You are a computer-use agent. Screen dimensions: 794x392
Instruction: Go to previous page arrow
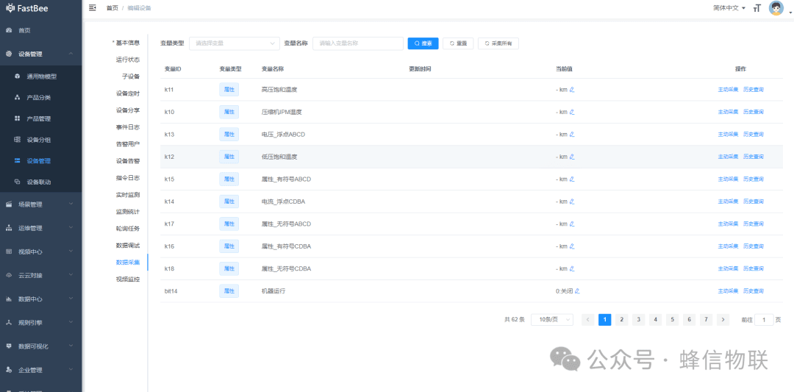(588, 320)
